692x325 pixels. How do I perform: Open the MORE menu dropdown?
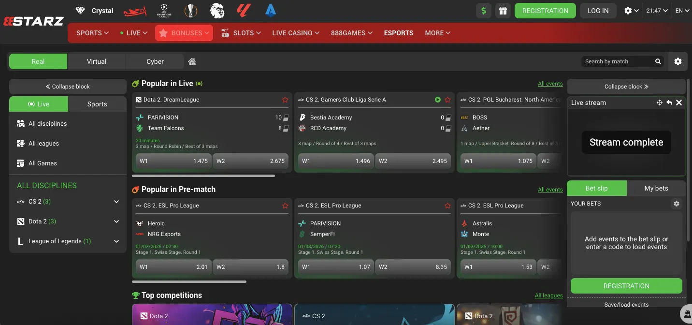[x=438, y=33]
